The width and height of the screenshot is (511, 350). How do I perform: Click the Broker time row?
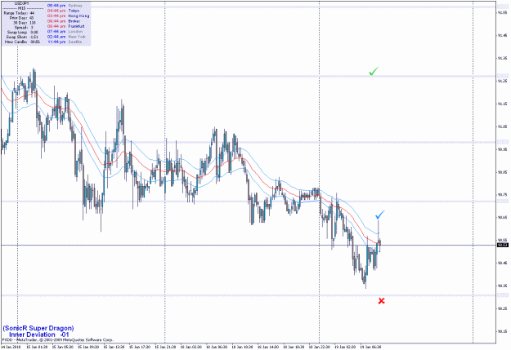pyautogui.click(x=64, y=21)
